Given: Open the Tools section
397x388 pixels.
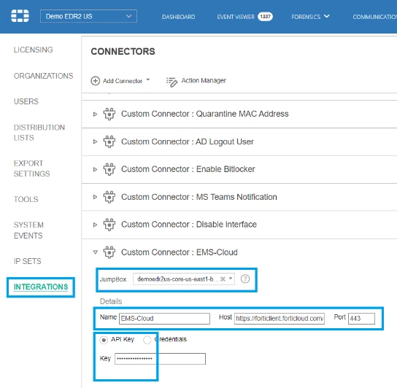Looking at the screenshot, I should (26, 199).
